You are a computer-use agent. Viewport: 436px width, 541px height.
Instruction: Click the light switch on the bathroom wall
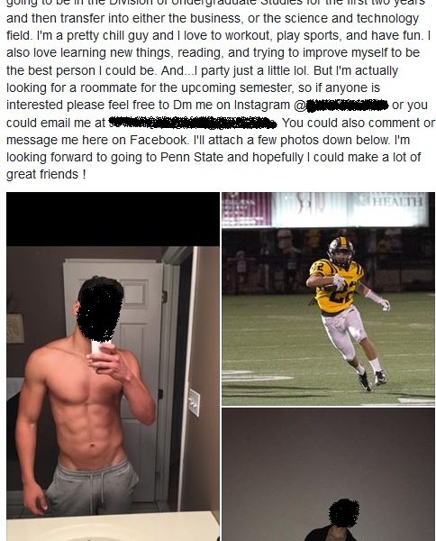[194, 402]
